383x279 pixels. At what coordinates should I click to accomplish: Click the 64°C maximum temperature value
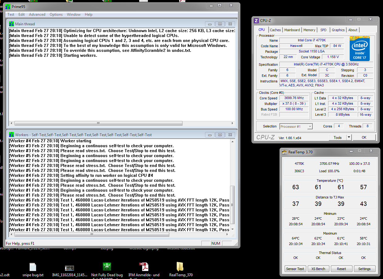(x=295, y=238)
